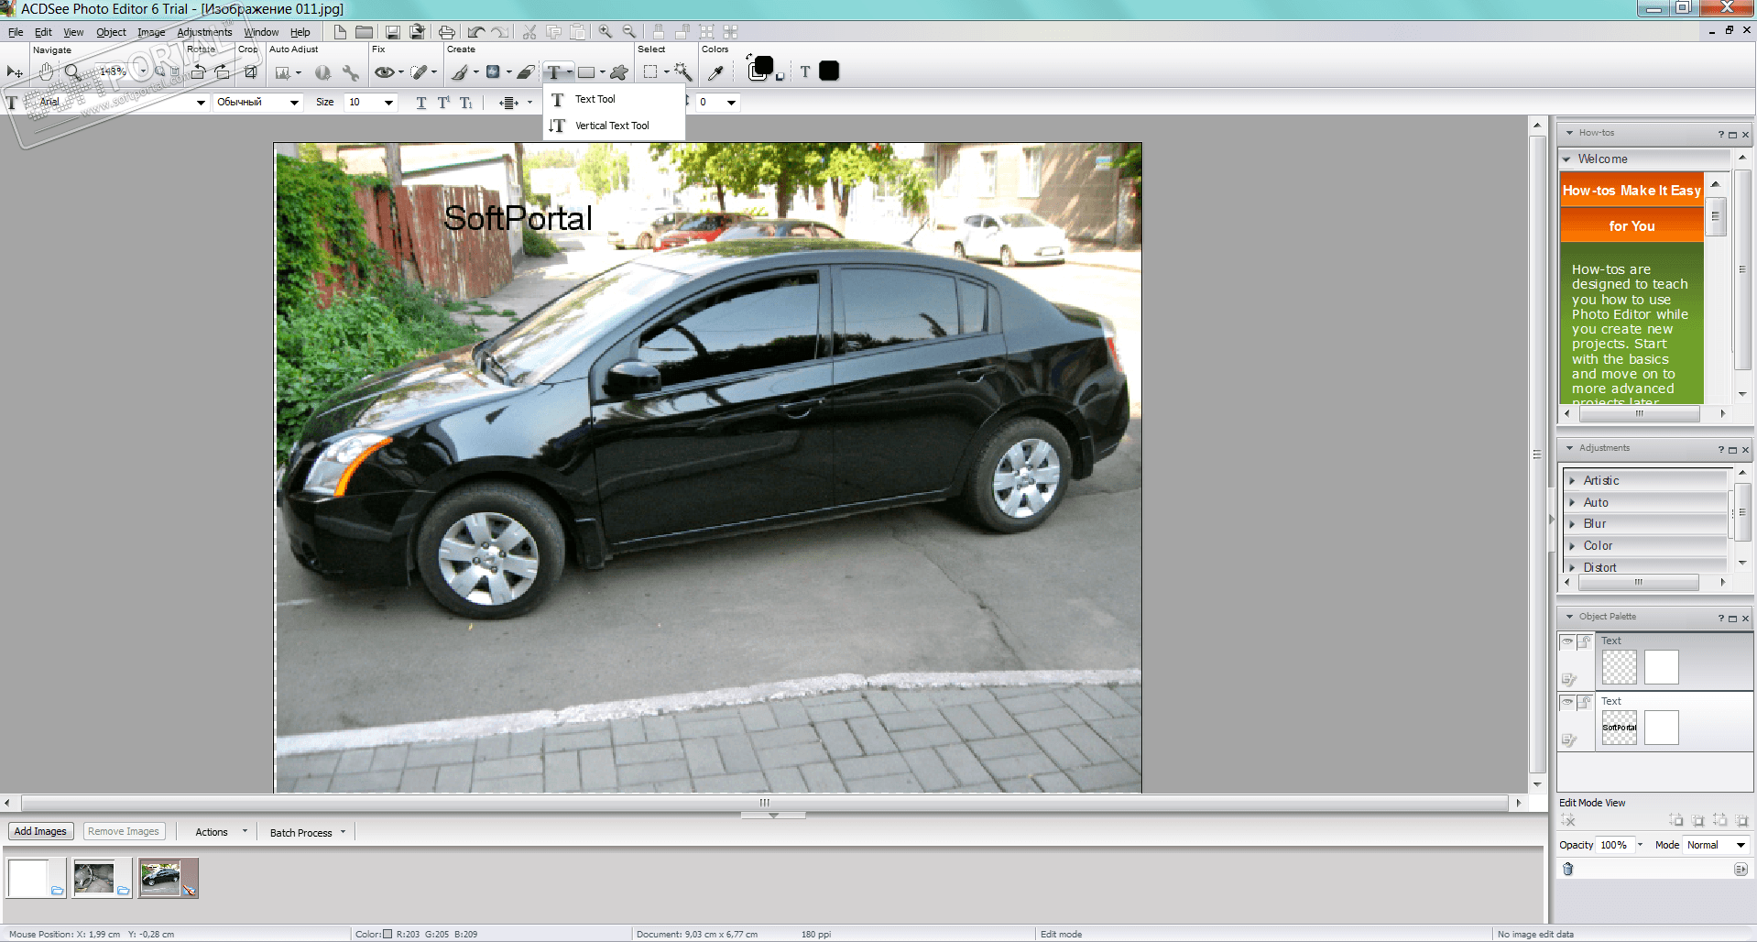
Task: Click the Auto Contrast half-circle icon
Action: point(322,72)
